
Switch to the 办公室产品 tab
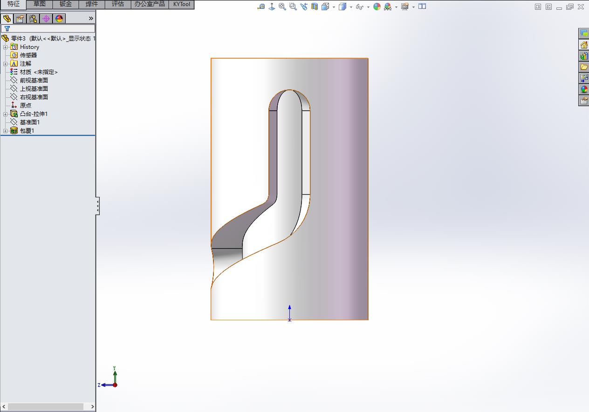150,4
